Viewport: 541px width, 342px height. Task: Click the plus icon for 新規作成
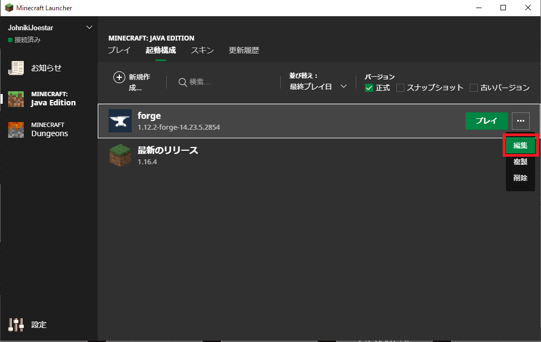[119, 77]
